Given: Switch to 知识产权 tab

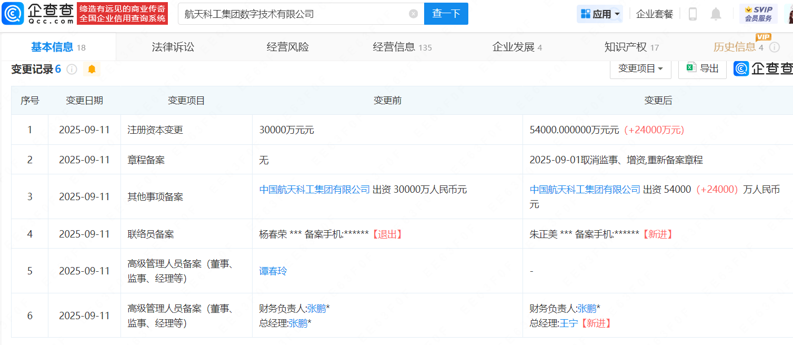Looking at the screenshot, I should coord(631,47).
